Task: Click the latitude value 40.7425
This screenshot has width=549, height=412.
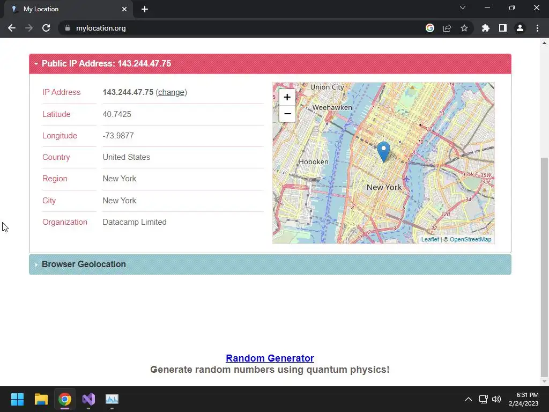Action: [117, 114]
